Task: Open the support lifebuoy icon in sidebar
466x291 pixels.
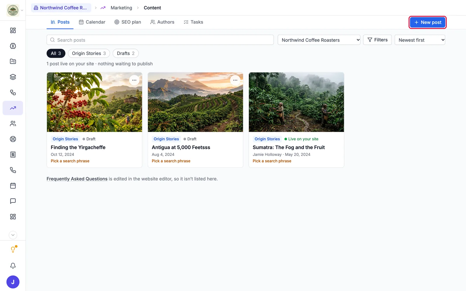Action: 13,139
